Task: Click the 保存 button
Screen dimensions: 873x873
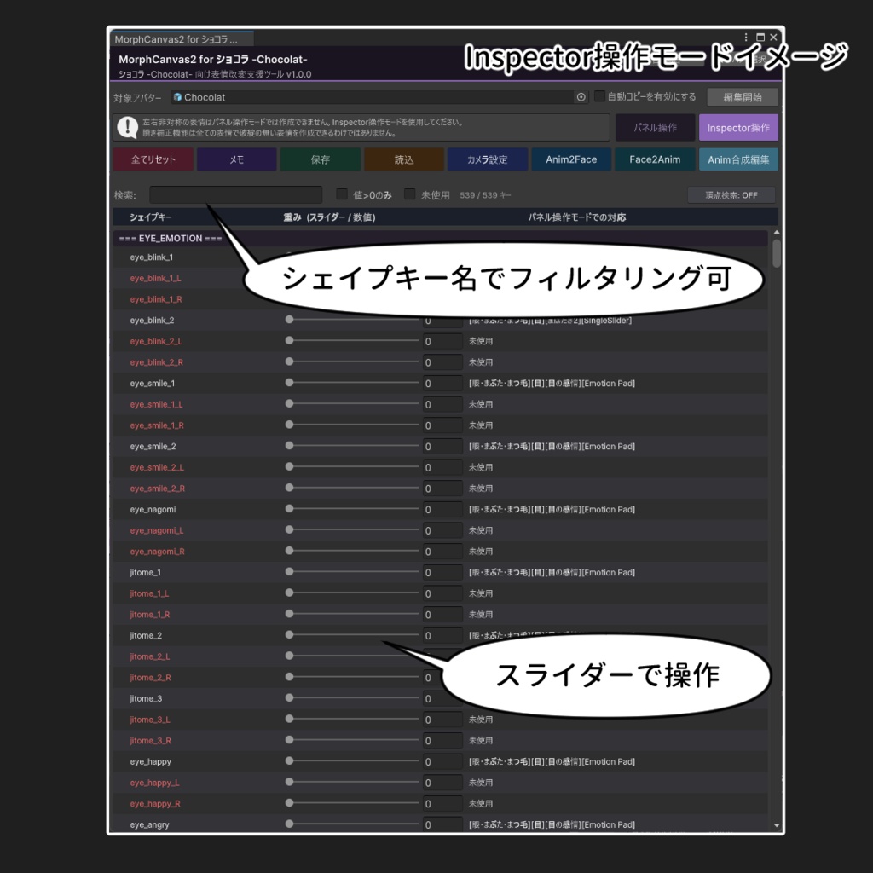Action: pos(321,159)
